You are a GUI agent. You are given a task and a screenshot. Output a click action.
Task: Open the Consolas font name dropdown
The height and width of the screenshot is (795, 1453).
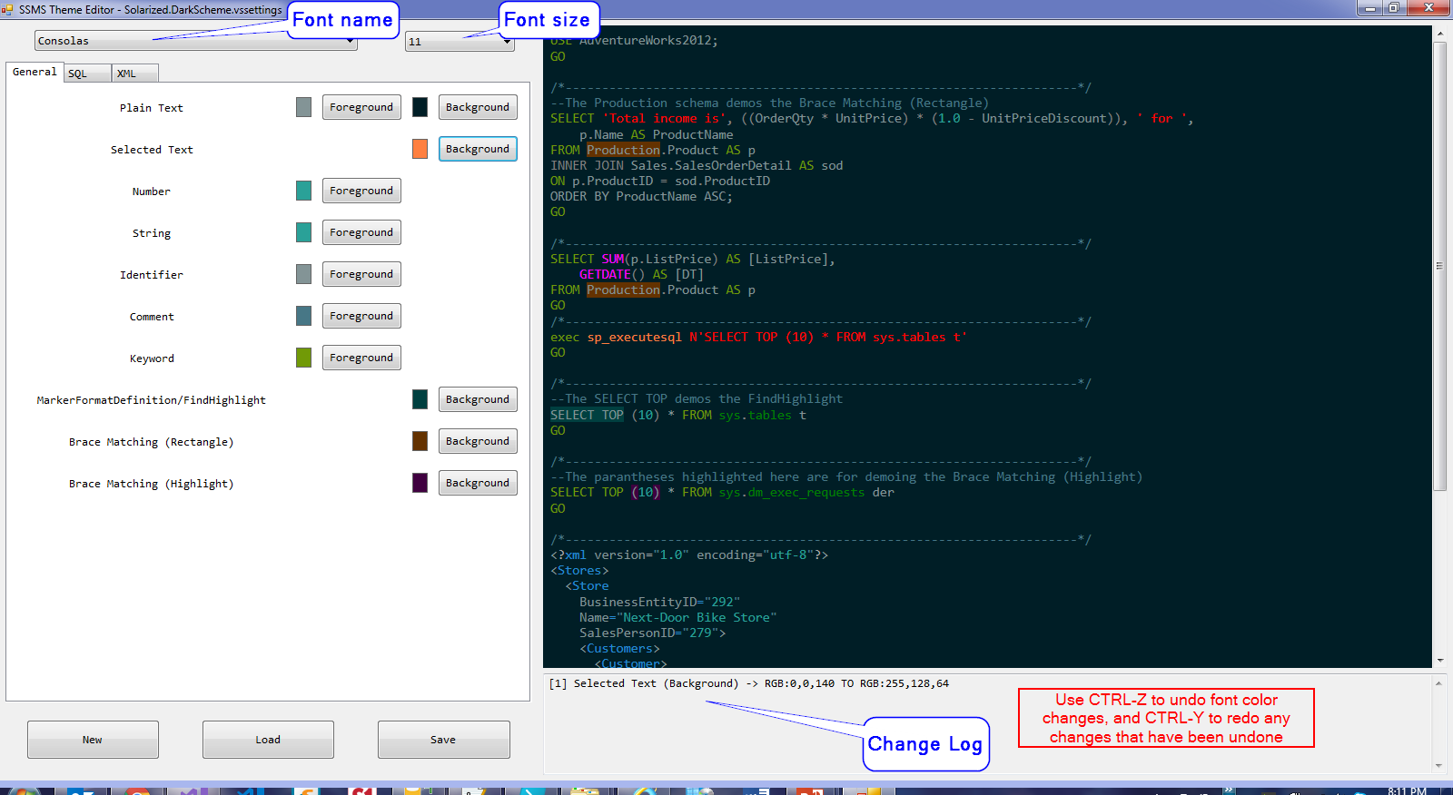(x=195, y=41)
